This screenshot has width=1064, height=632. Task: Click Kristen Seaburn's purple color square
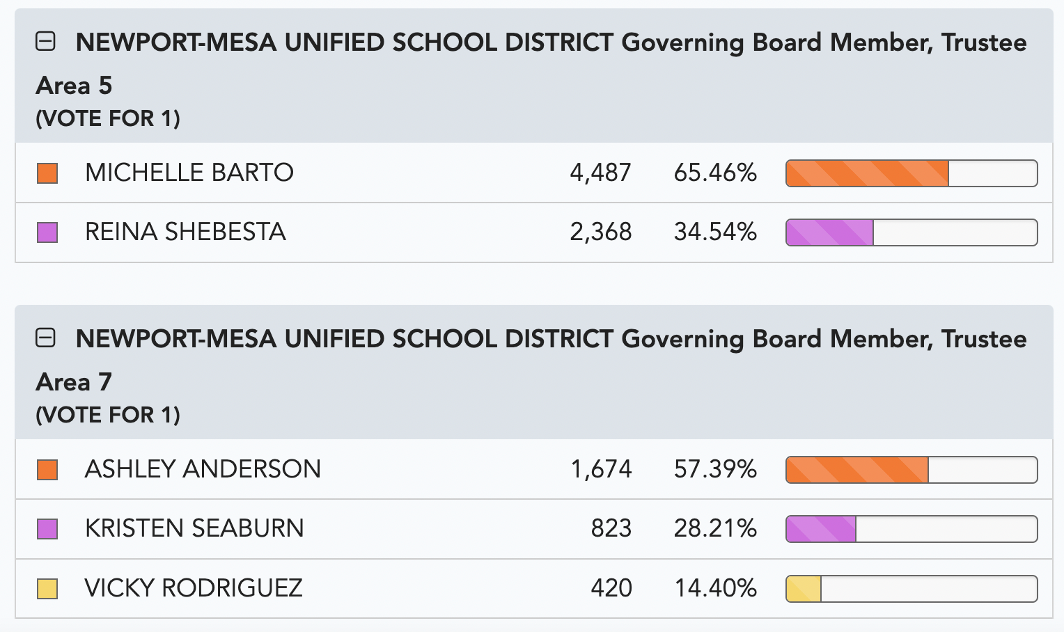[x=47, y=529]
